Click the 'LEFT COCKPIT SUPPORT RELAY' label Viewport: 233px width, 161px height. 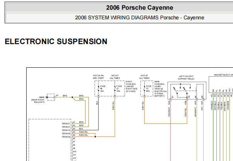pyautogui.click(x=186, y=77)
